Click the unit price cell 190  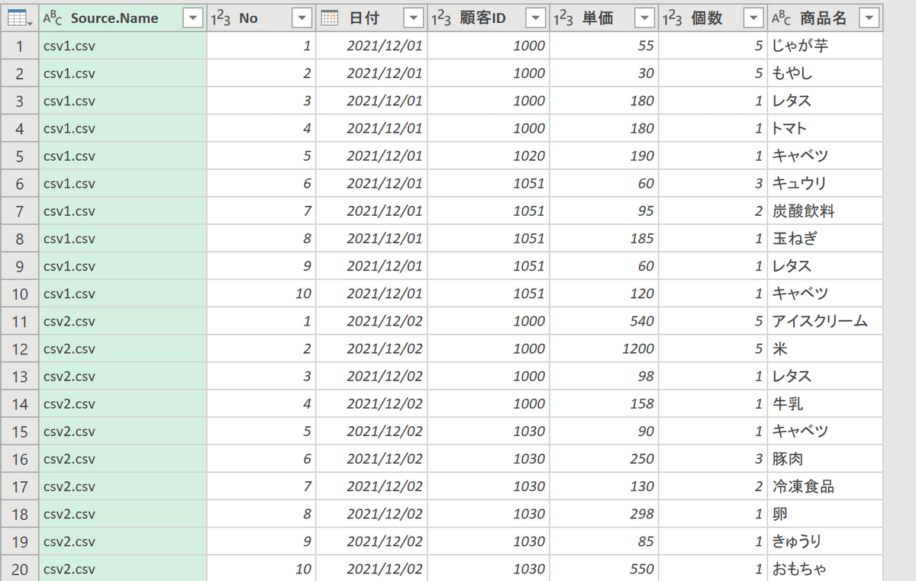pyautogui.click(x=604, y=156)
